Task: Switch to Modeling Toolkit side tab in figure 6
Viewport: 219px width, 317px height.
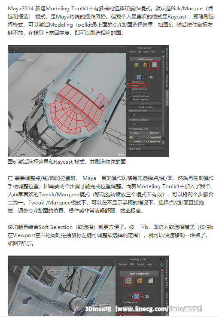Action: pos(167,98)
